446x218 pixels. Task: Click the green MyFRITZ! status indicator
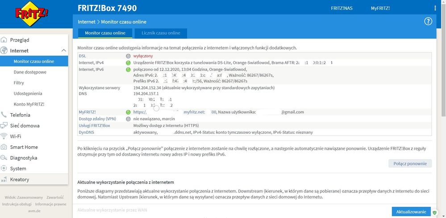(x=128, y=112)
